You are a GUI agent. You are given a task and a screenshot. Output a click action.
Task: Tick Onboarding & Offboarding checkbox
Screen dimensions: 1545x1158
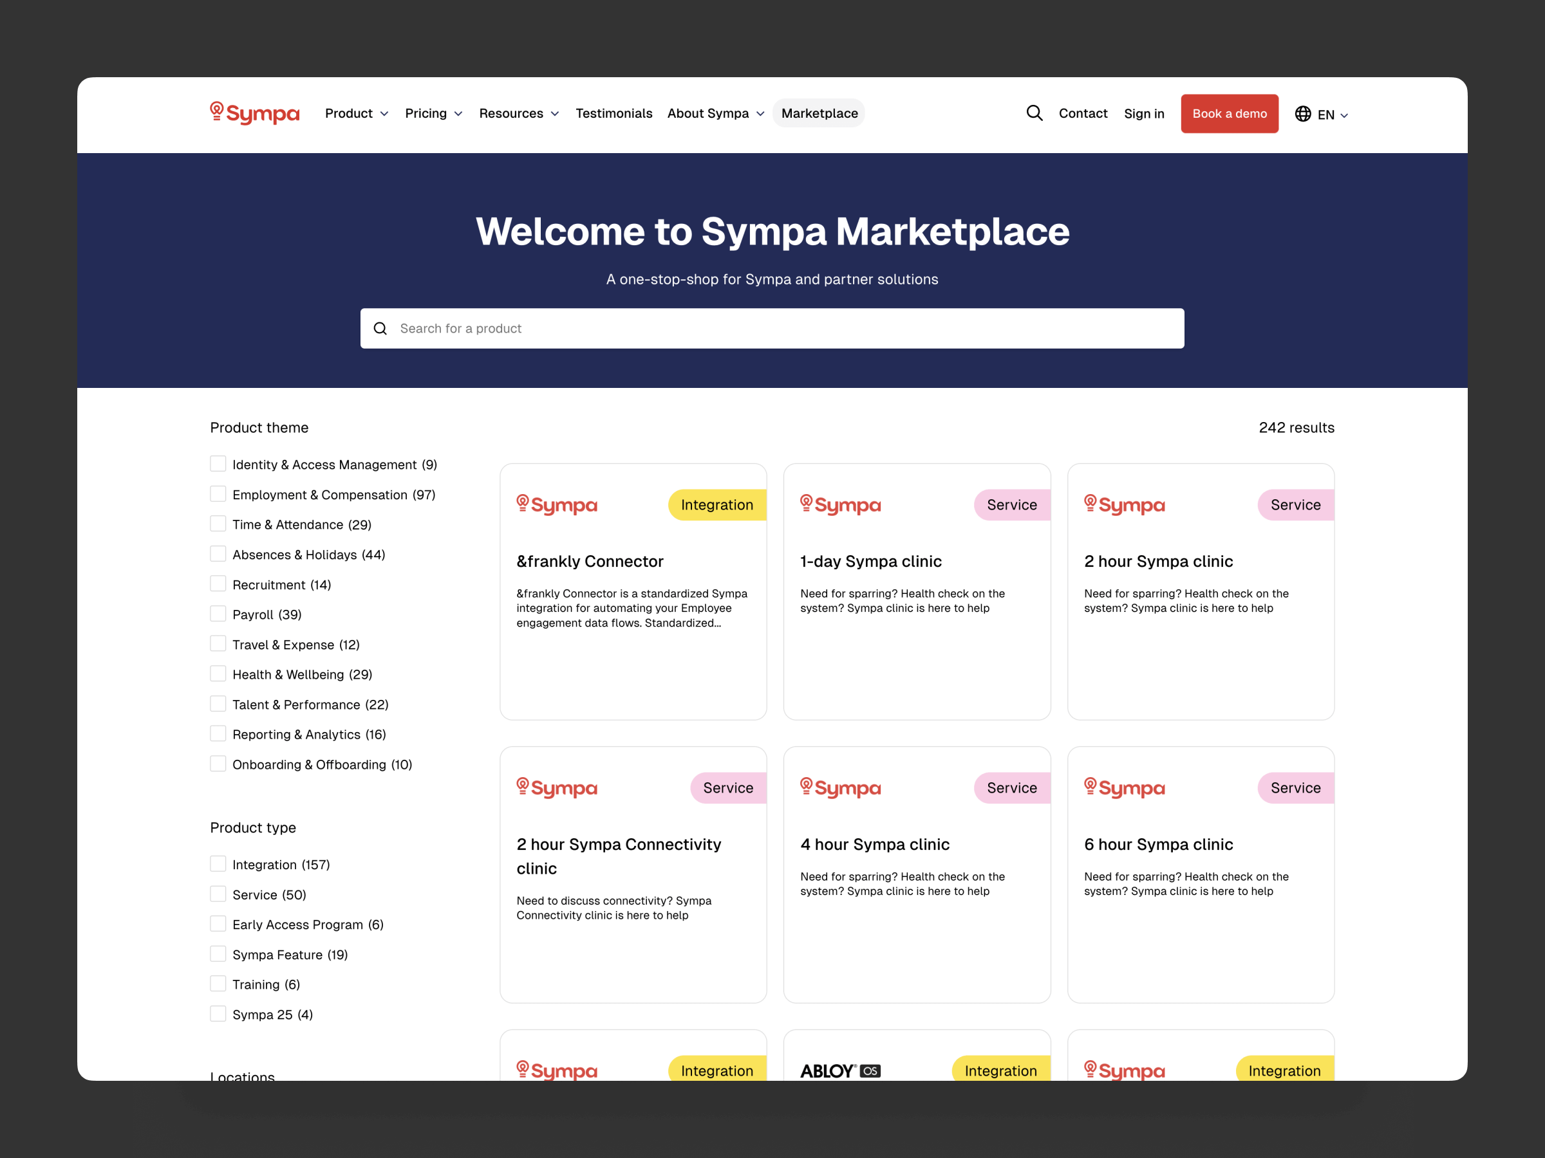pos(218,764)
